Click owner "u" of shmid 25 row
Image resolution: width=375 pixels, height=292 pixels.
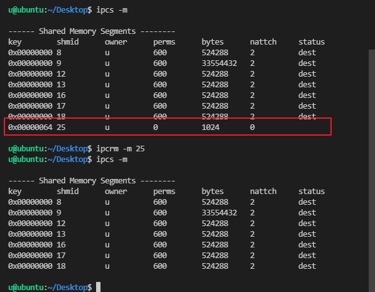(x=107, y=127)
